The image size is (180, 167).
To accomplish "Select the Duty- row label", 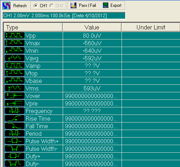I will point(33,164).
